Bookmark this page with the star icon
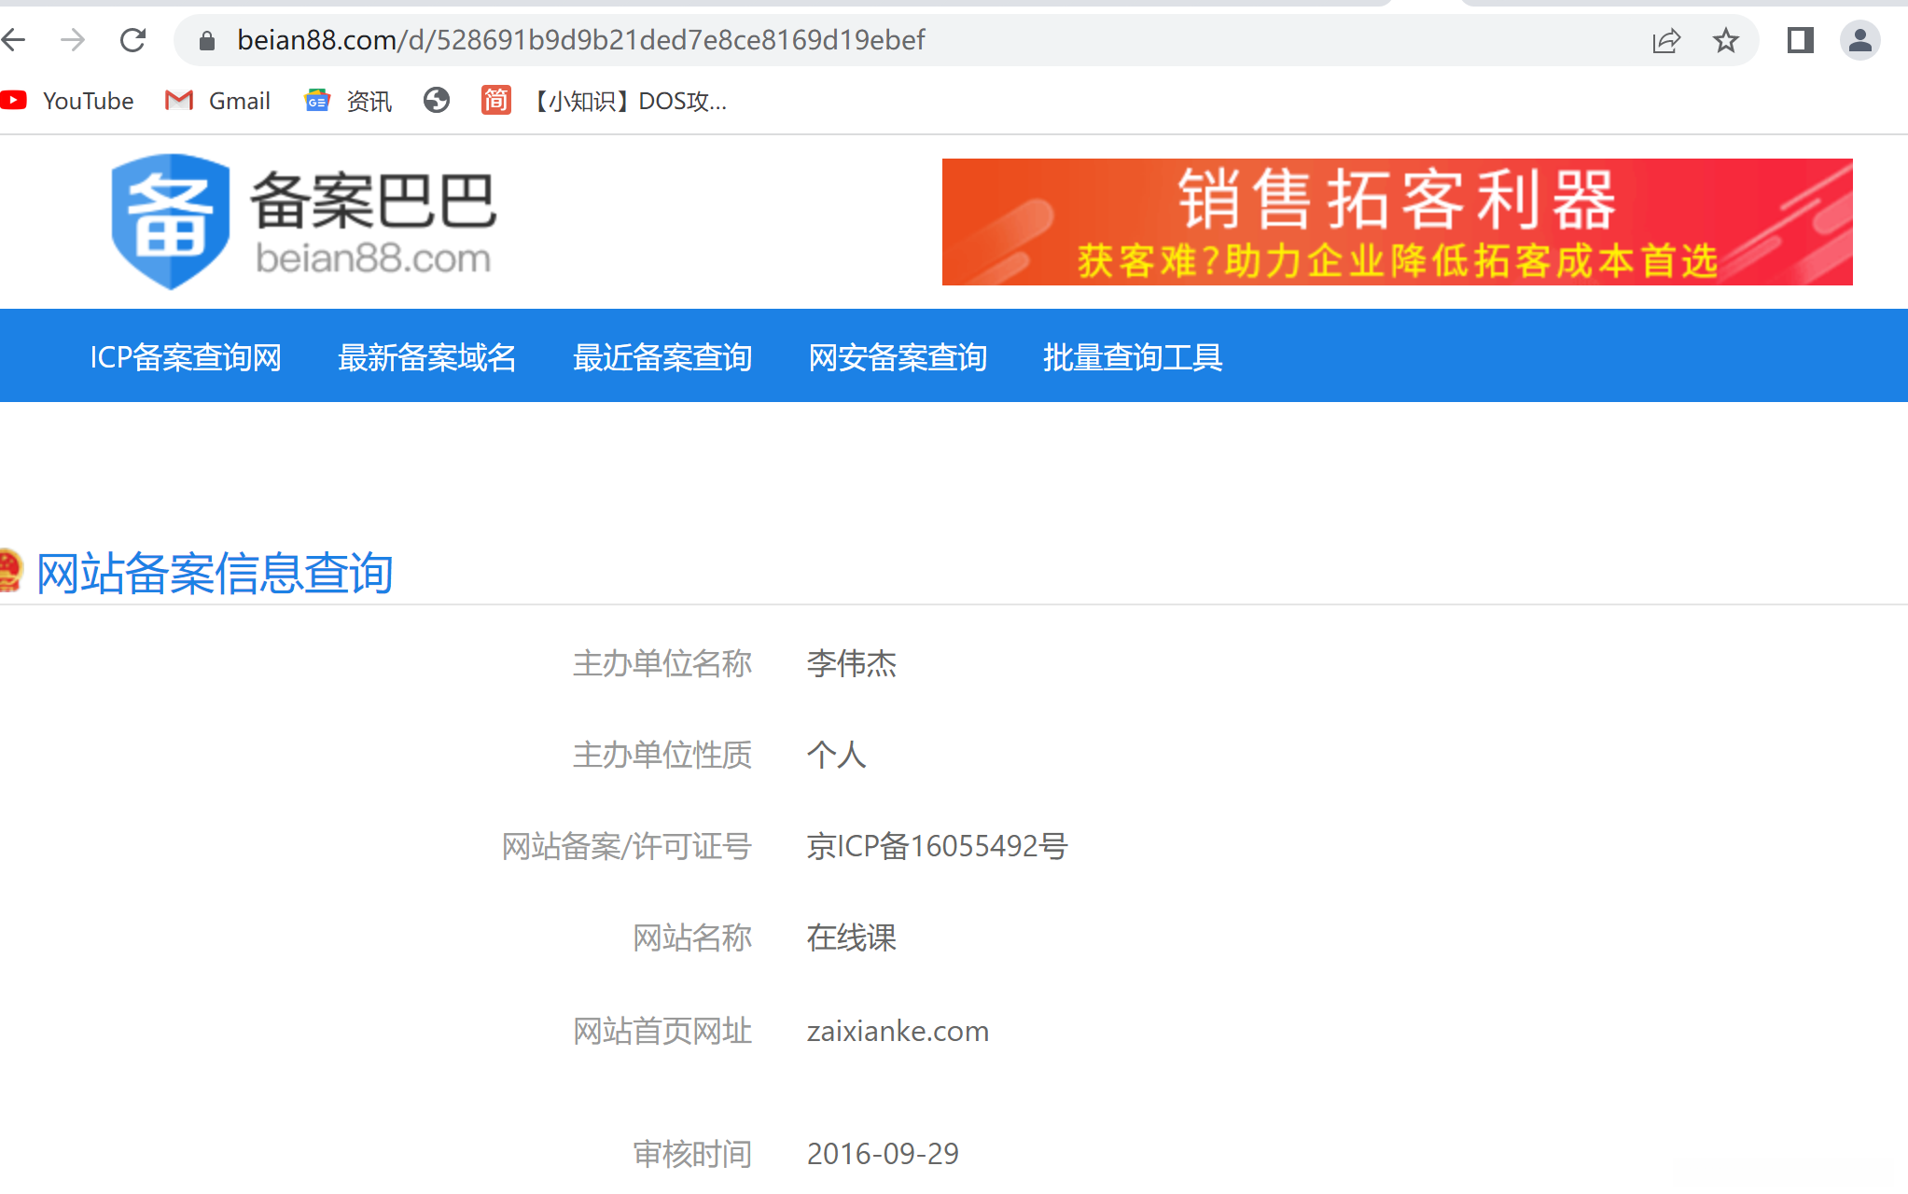Screen dimensions: 1908x1194 [x=1725, y=40]
